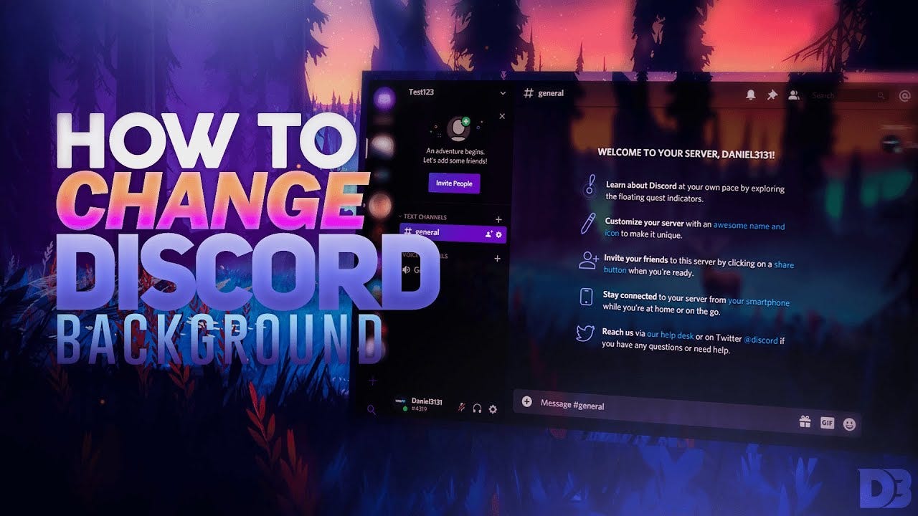Show pinned messages with the pin icon
This screenshot has width=918, height=516.
click(772, 95)
